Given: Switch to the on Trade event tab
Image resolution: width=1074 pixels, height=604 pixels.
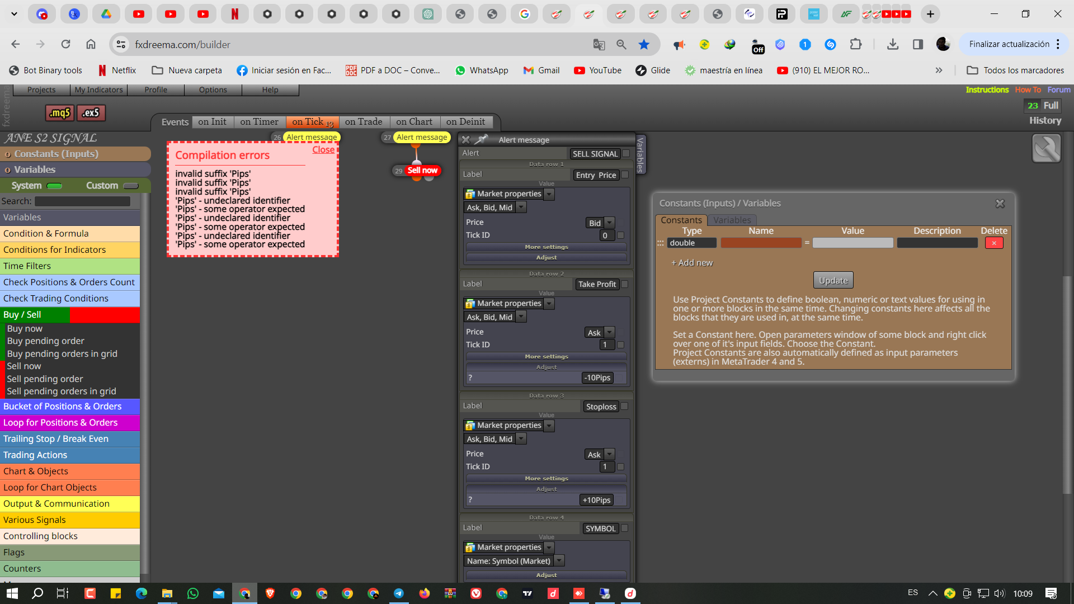Looking at the screenshot, I should [x=364, y=122].
